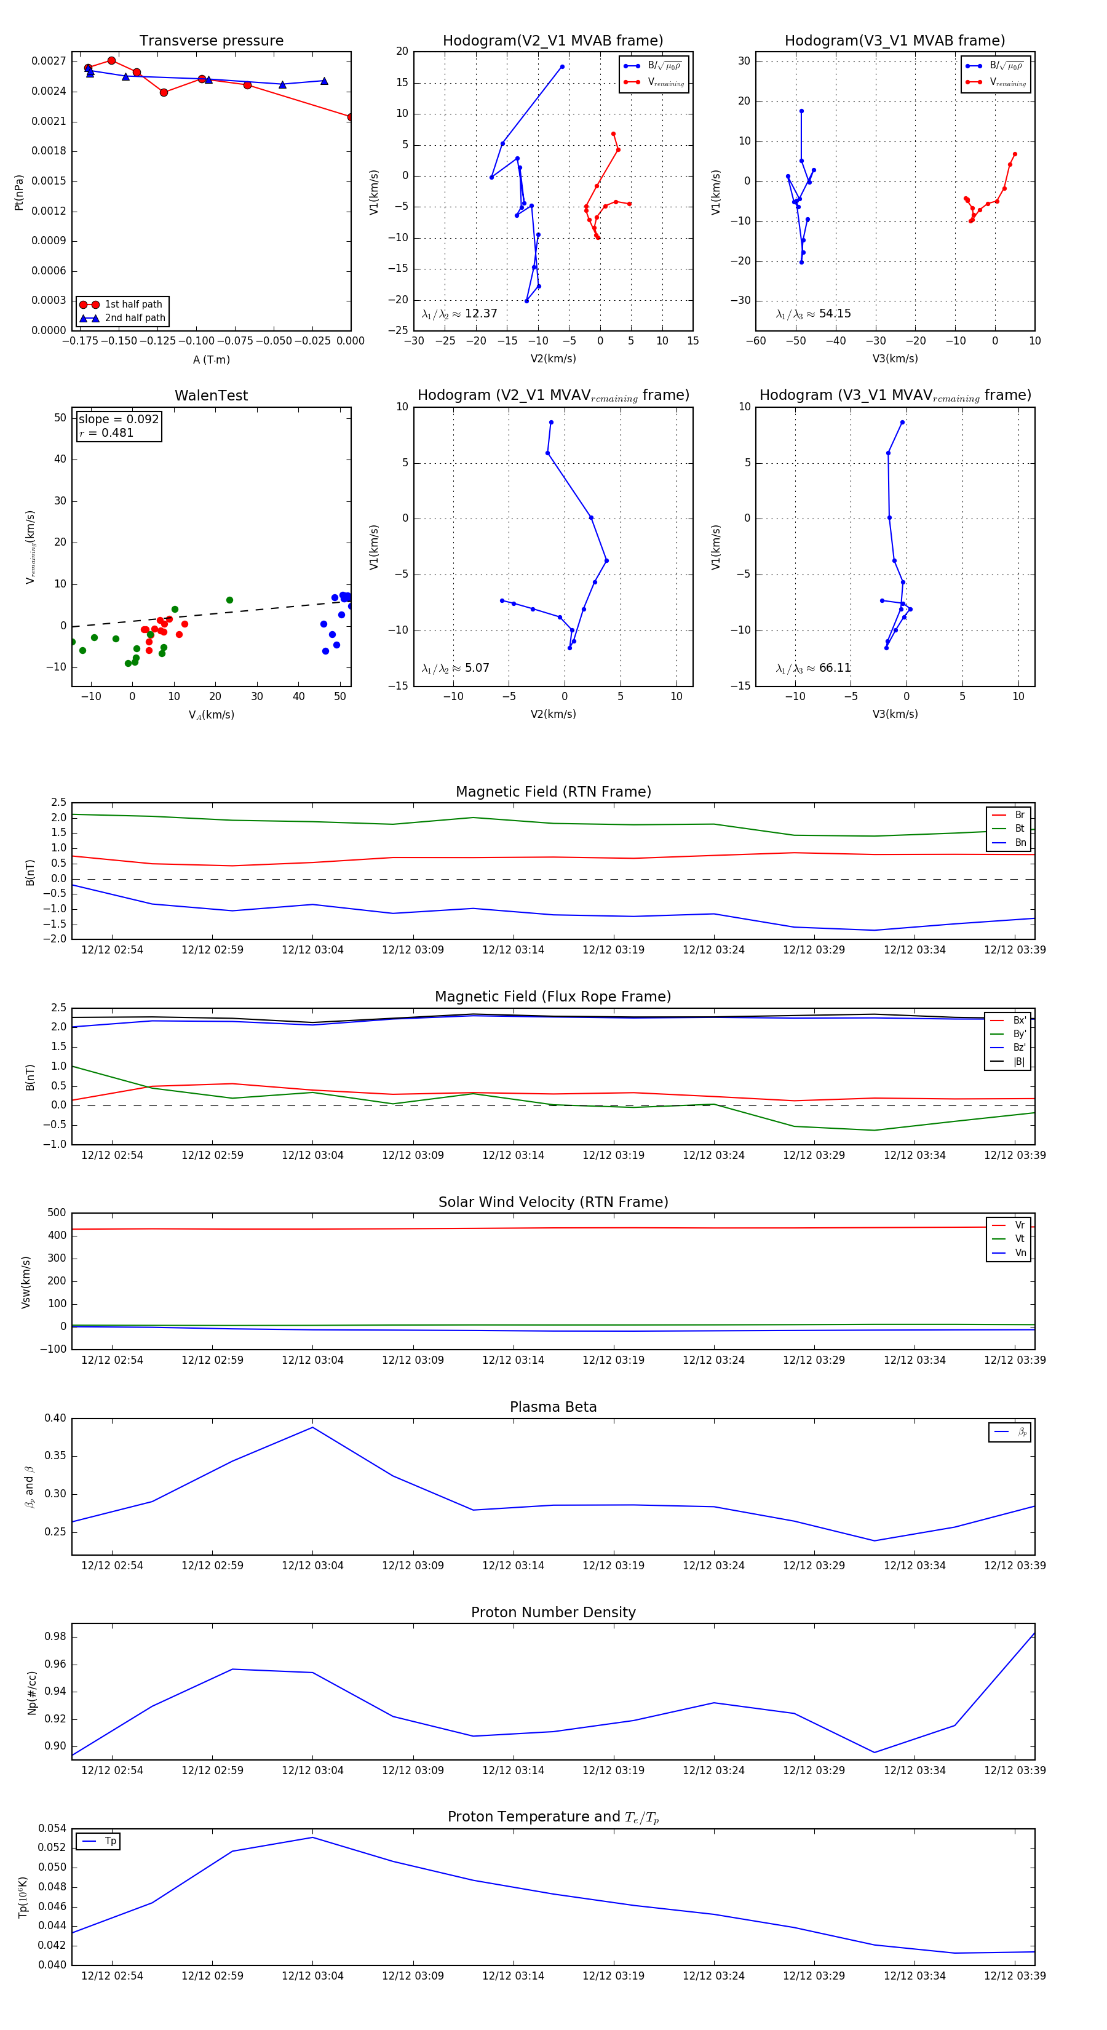
Task: Click the Bx' legend entry
Action: point(1009,1021)
